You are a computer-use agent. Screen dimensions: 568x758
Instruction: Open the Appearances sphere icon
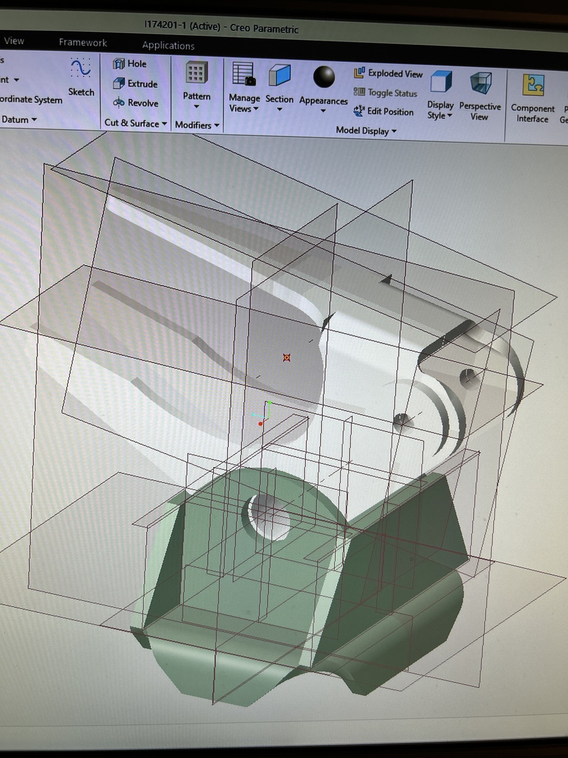tap(324, 77)
